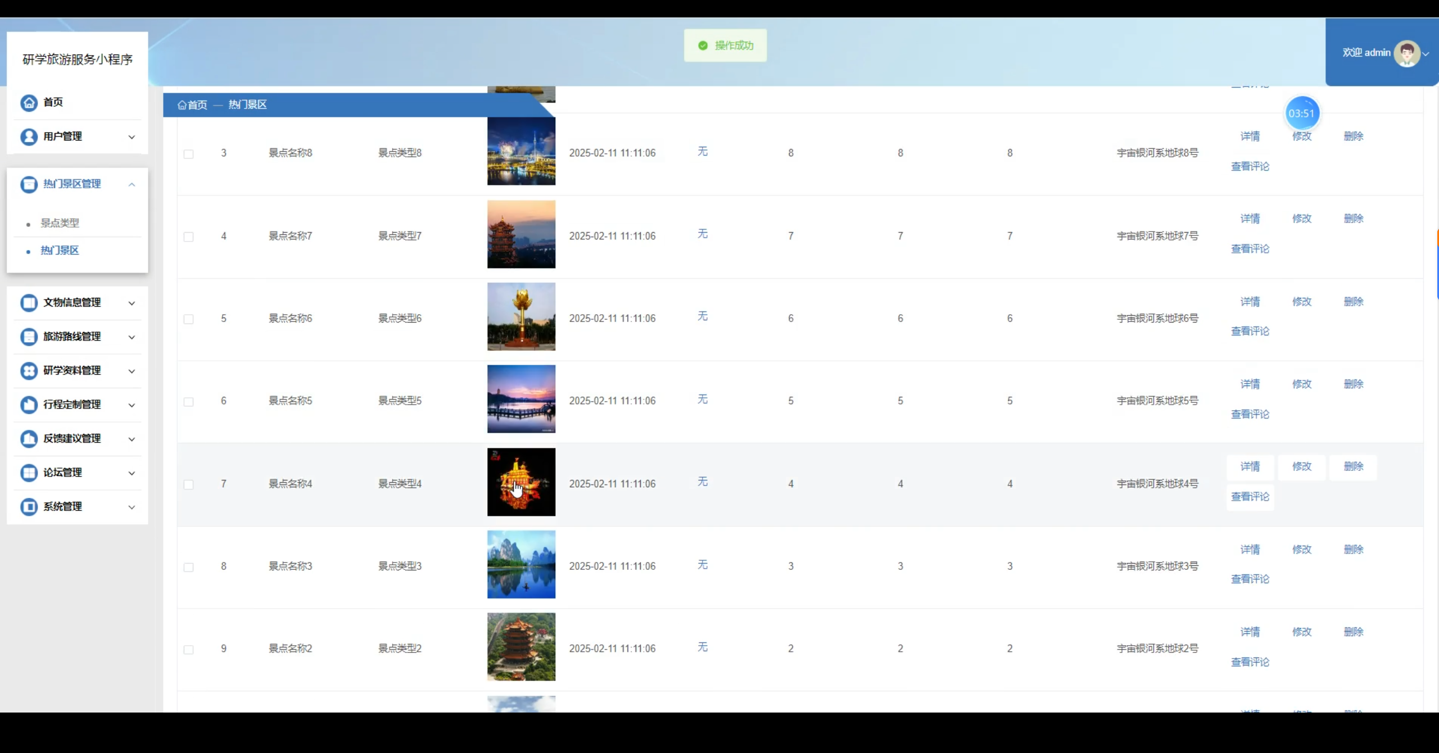Click the 文物信息管理 sidebar icon
This screenshot has height=753, width=1439.
(29, 303)
